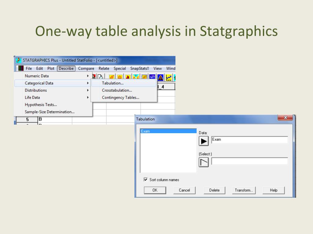
Task: Click the histogram toolbar icon
Action: pos(128,76)
